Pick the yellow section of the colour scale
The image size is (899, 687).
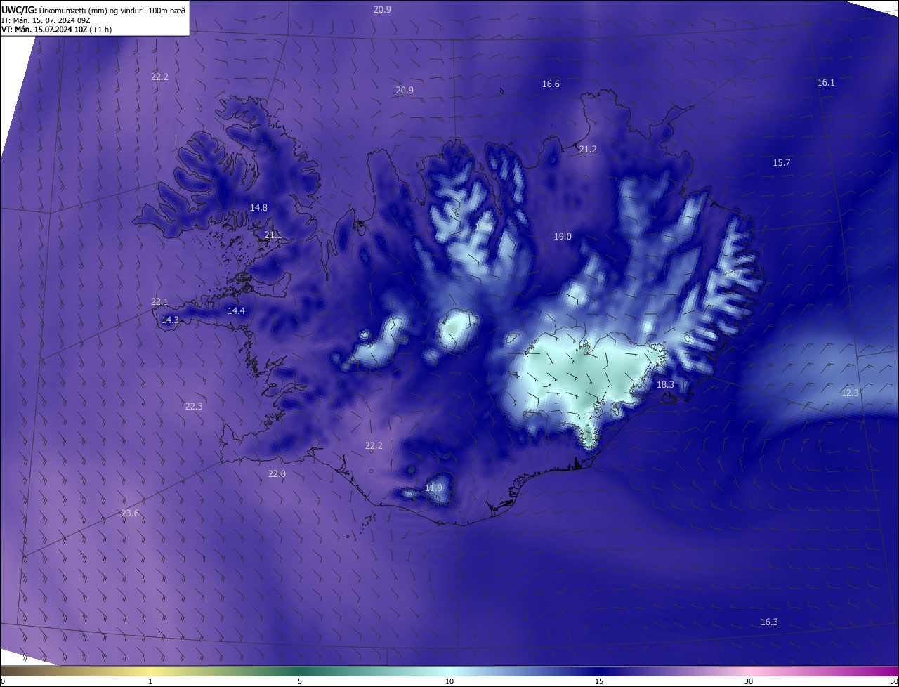click(151, 672)
